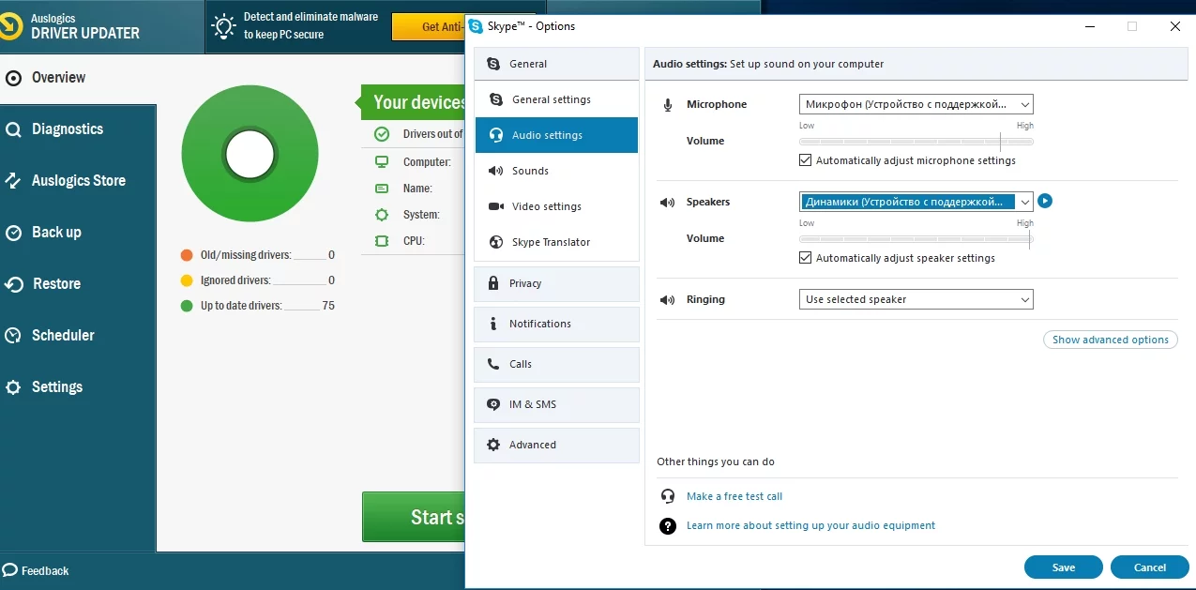Select Audio settings tab in Skype Options
This screenshot has height=590, width=1196.
(x=556, y=135)
